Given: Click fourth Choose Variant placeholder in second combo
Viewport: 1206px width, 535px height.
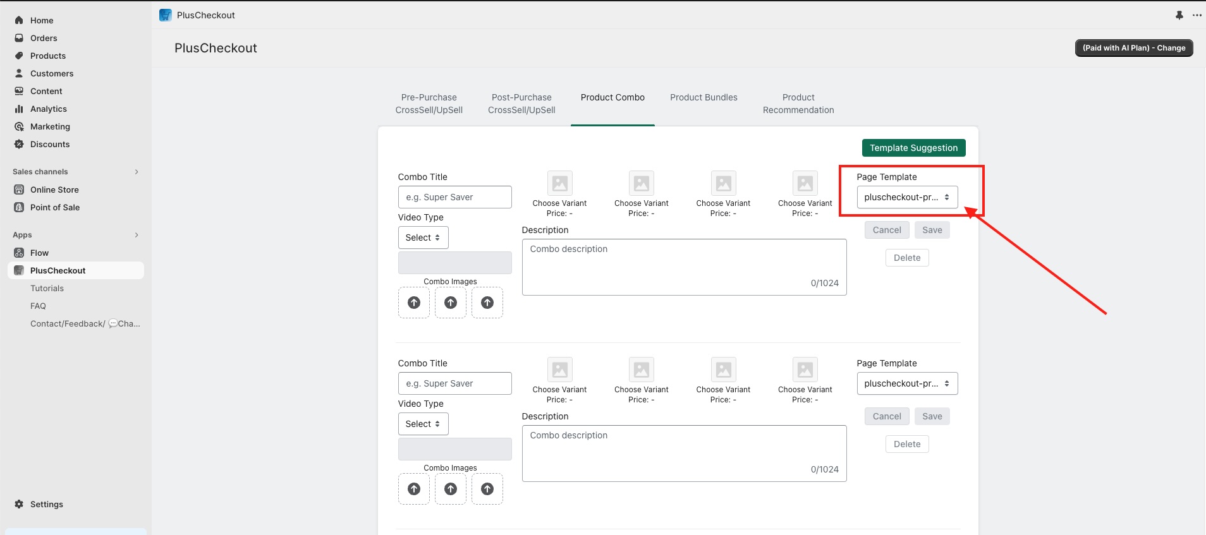Looking at the screenshot, I should click(805, 370).
